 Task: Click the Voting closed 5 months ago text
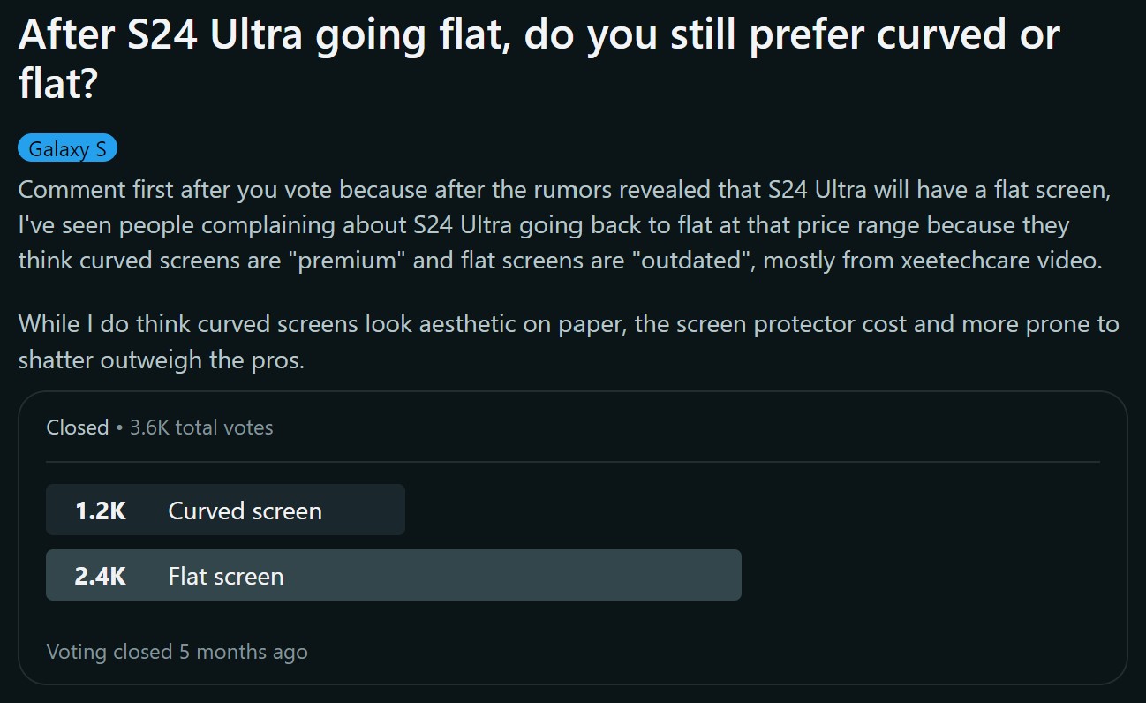click(x=177, y=652)
